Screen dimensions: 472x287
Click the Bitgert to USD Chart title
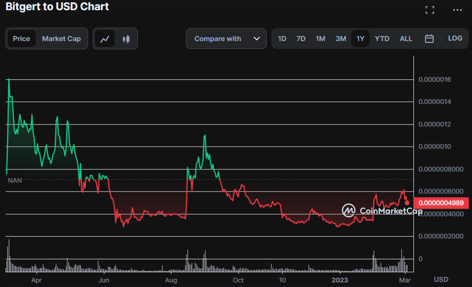tap(57, 6)
